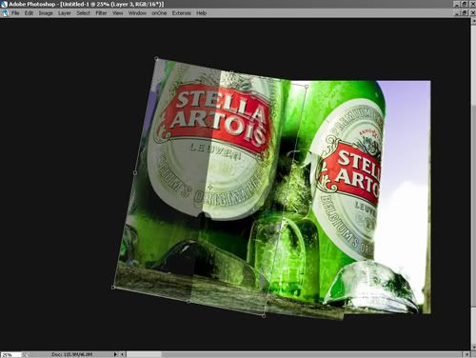
Task: Open the status bar options arrow
Action: 115,354
